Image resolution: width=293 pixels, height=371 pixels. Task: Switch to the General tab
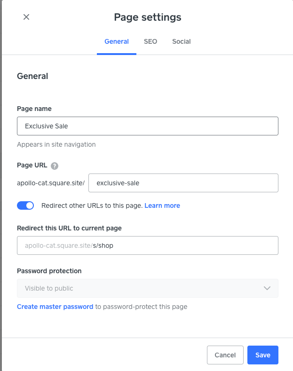[117, 41]
